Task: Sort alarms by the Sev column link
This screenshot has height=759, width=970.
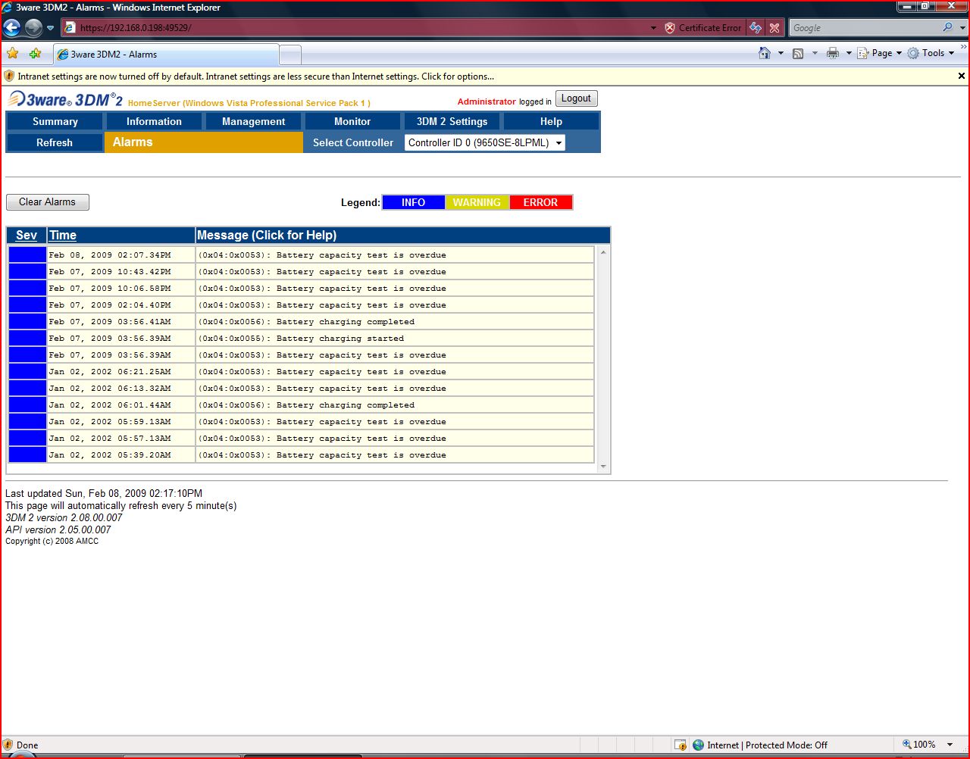Action: [x=27, y=236]
